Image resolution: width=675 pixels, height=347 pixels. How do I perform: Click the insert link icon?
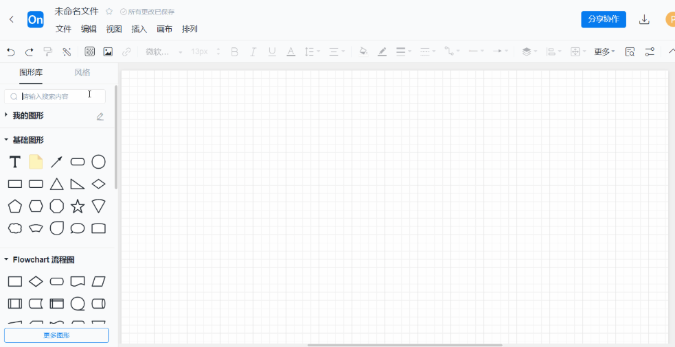tap(126, 52)
